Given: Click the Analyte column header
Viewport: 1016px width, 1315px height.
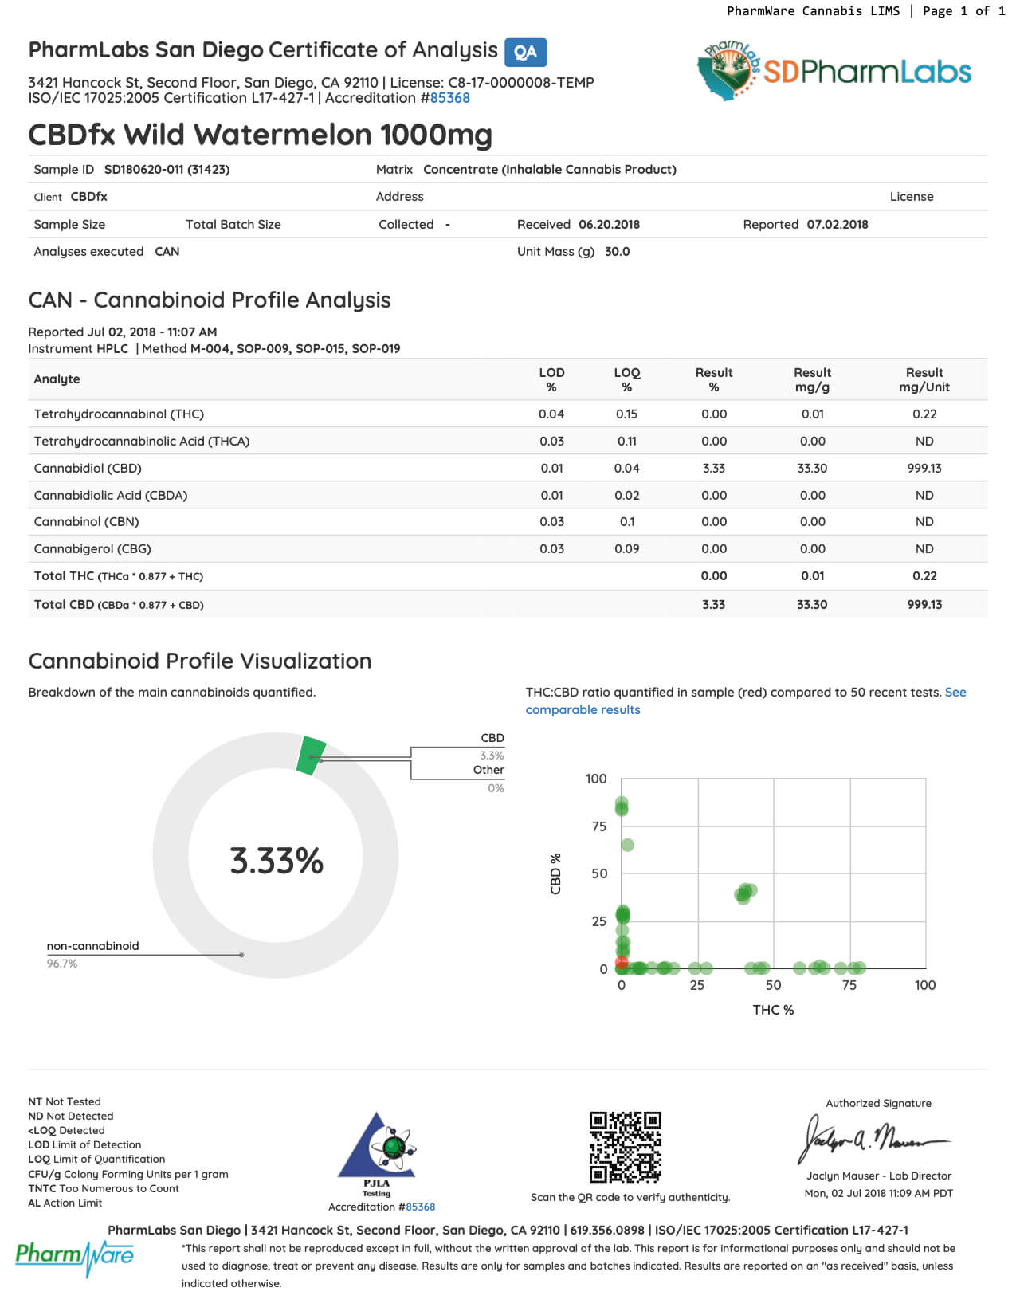Looking at the screenshot, I should tap(57, 379).
